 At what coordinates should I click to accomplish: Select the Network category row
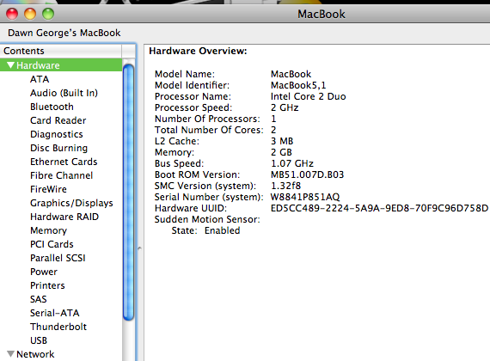[61, 354]
